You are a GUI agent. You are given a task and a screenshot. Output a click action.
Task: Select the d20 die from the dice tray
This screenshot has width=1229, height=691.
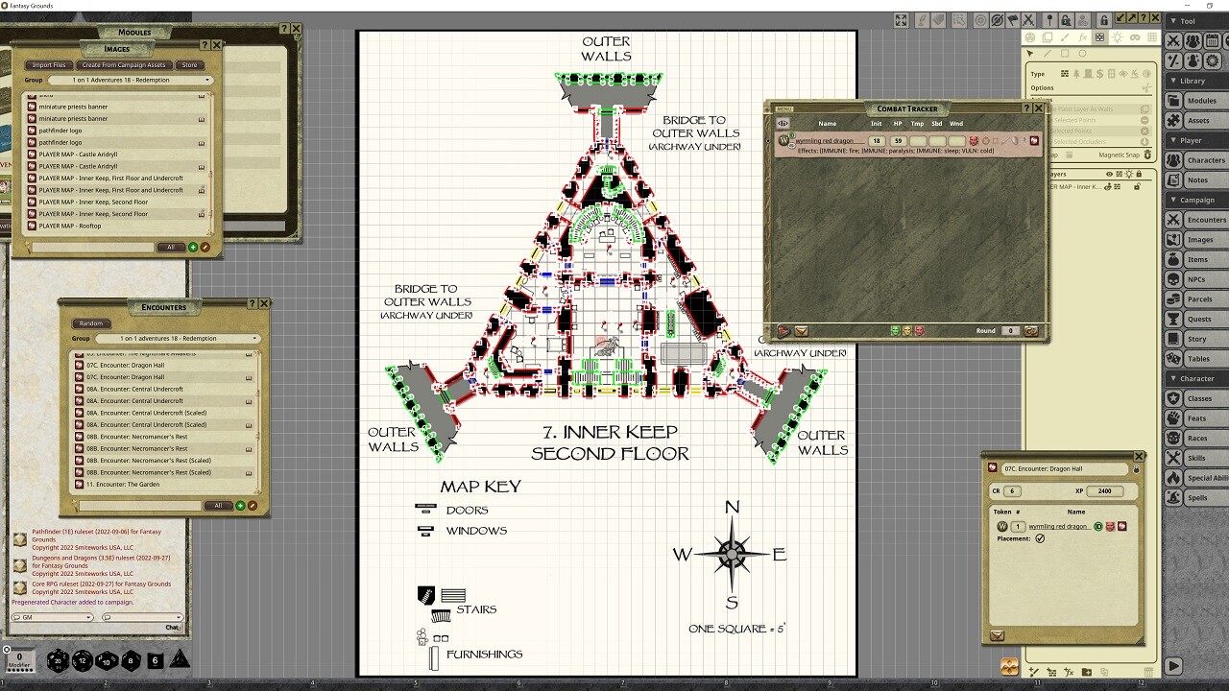click(58, 660)
